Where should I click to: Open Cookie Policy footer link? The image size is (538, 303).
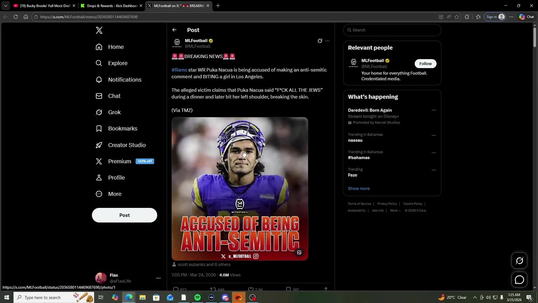coord(413,204)
